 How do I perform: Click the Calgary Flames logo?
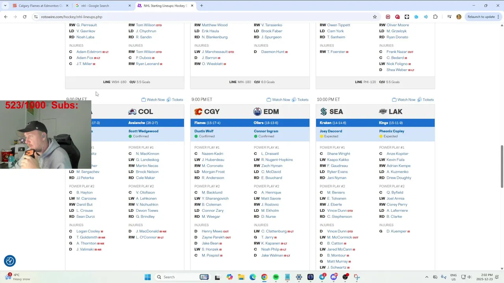pyautogui.click(x=198, y=112)
